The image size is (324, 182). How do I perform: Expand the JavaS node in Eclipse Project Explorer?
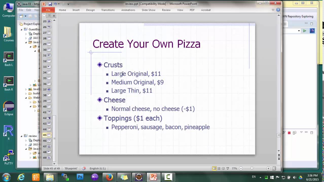click(x=26, y=89)
